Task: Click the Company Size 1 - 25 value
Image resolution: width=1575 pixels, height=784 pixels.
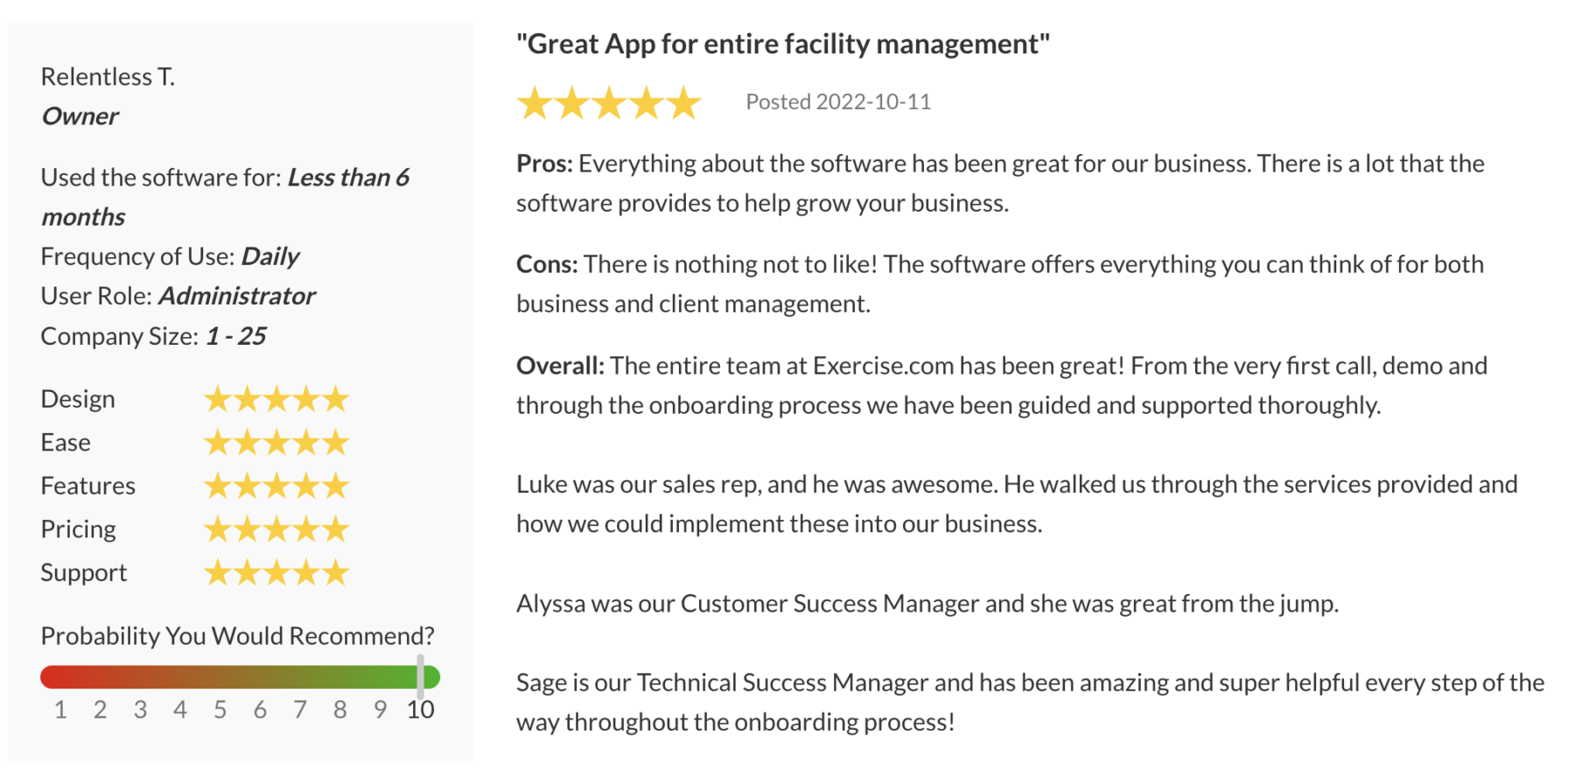Action: tap(235, 336)
